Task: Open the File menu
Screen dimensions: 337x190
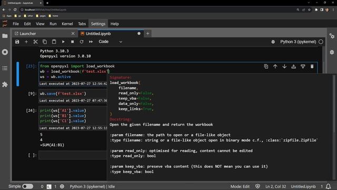Action: [x=16, y=24]
